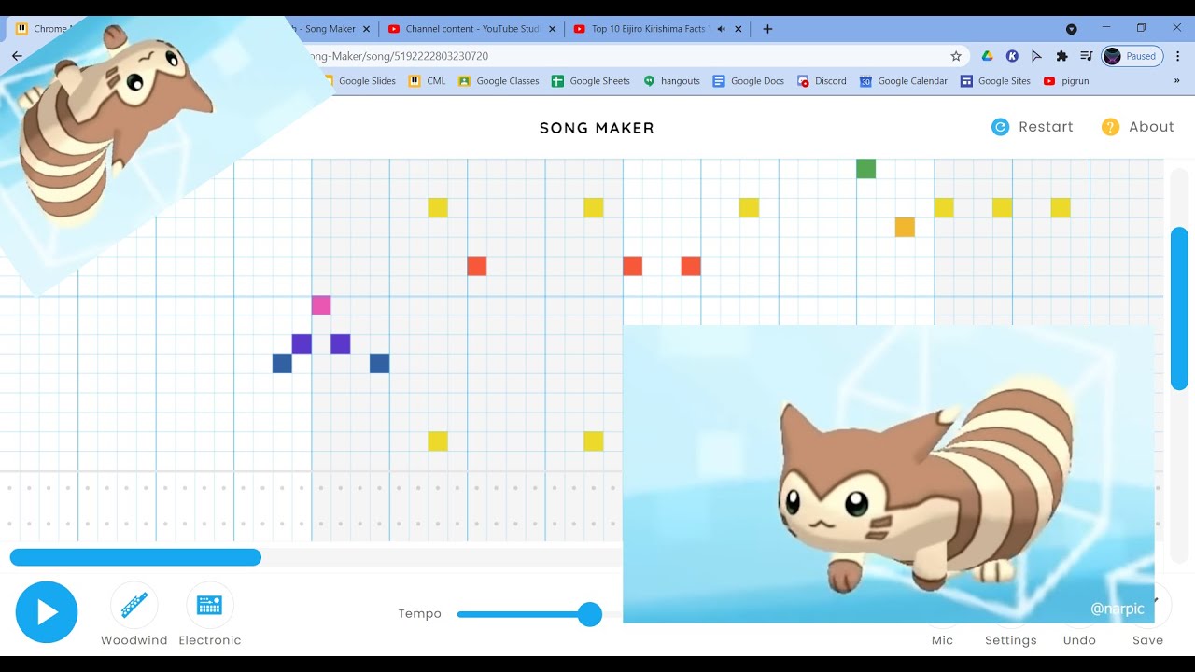Image resolution: width=1195 pixels, height=672 pixels.
Task: Open the hangouts bookmark
Action: pyautogui.click(x=671, y=81)
